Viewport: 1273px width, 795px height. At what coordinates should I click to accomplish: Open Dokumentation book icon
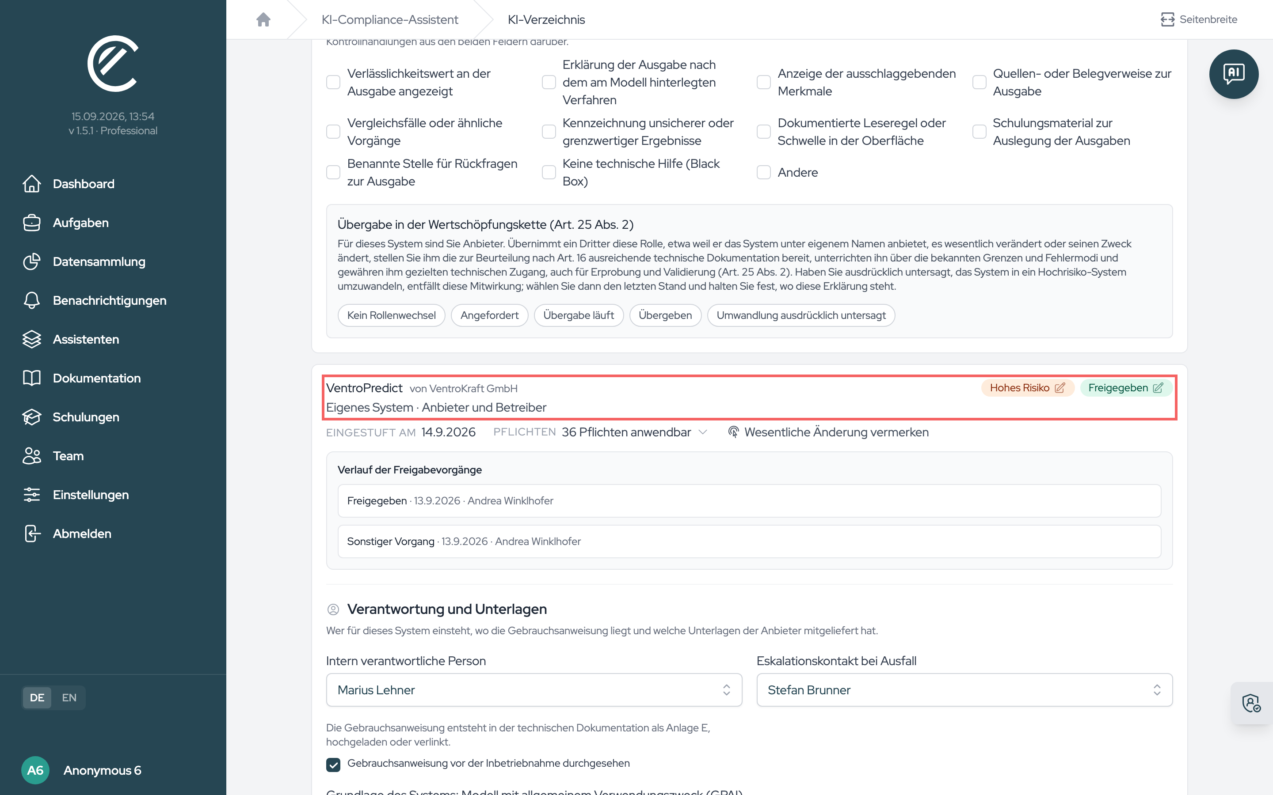(x=31, y=378)
